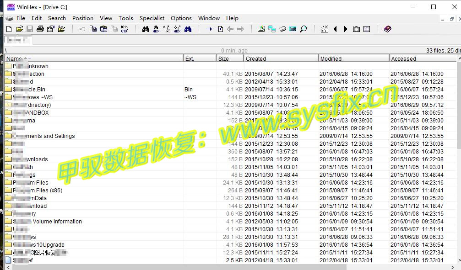The width and height of the screenshot is (461, 270).
Task: Select the 'm Files (x86)' folder row
Action: tap(231, 190)
